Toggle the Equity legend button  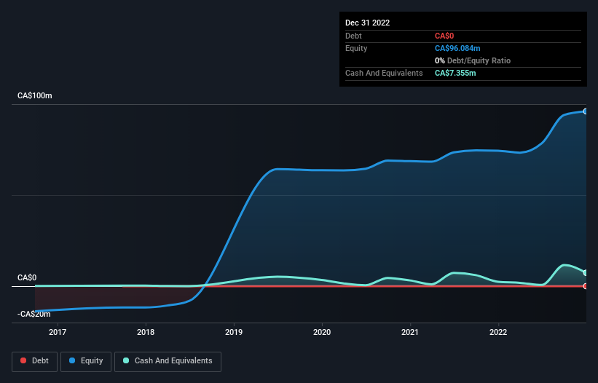click(x=86, y=361)
